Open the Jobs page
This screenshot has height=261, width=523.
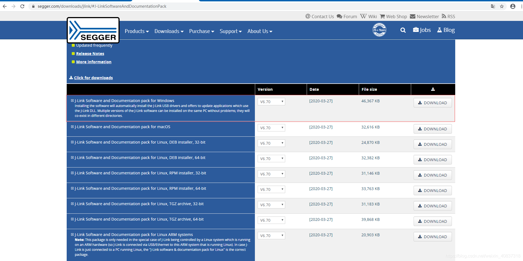tap(422, 30)
